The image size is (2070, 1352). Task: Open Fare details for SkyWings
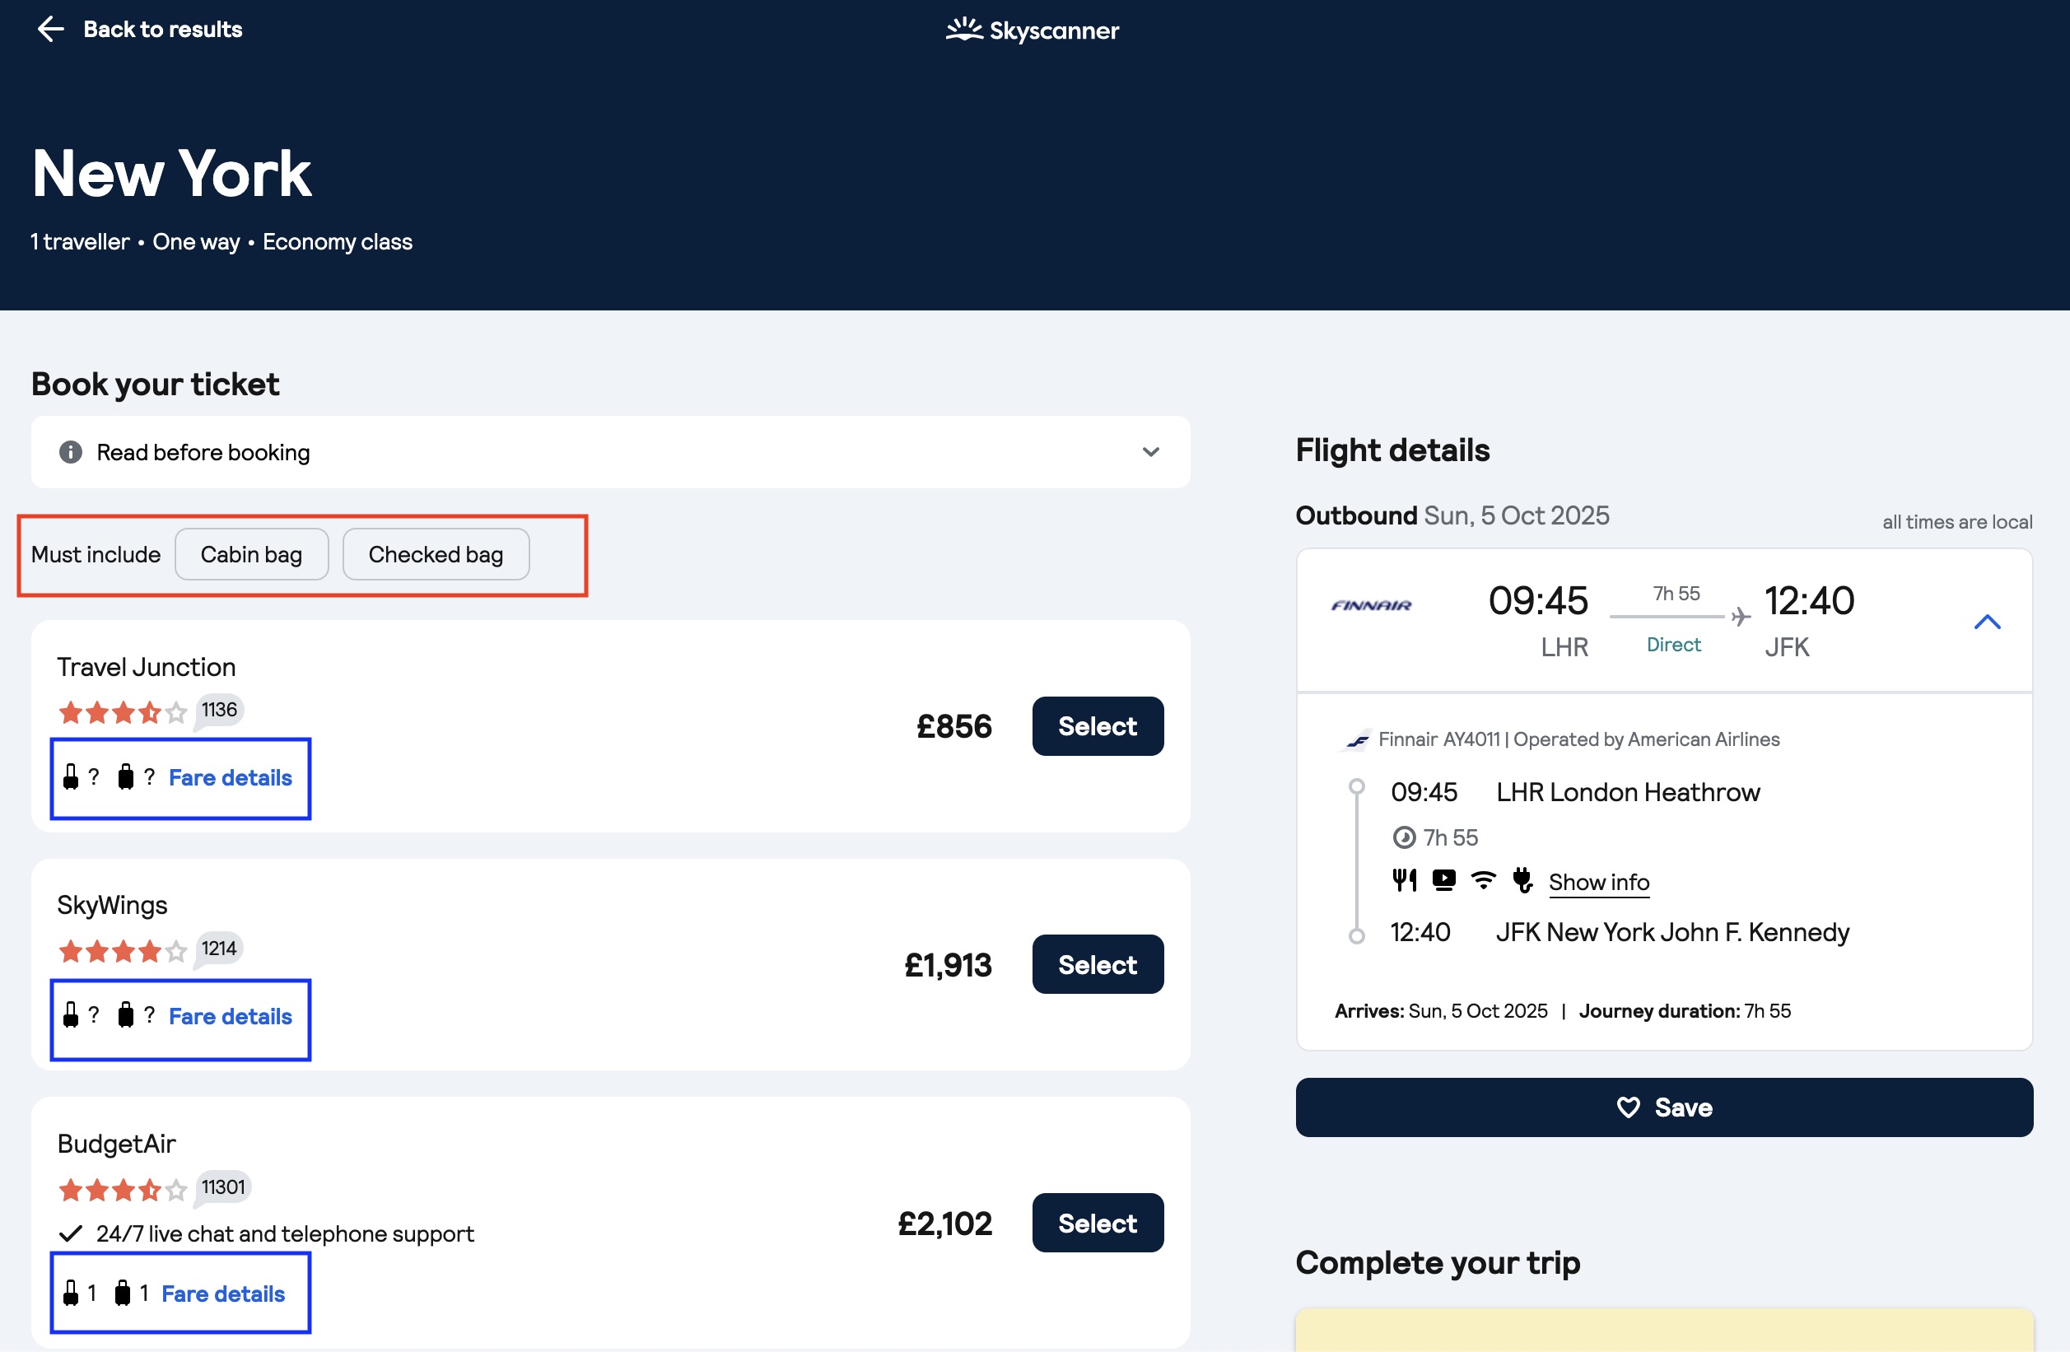pos(231,1016)
